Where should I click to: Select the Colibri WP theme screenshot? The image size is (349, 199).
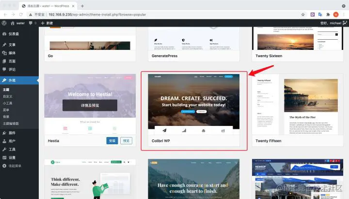tap(193, 104)
